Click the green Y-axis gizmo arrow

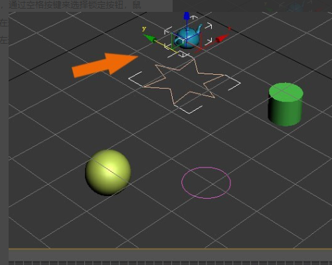point(150,38)
